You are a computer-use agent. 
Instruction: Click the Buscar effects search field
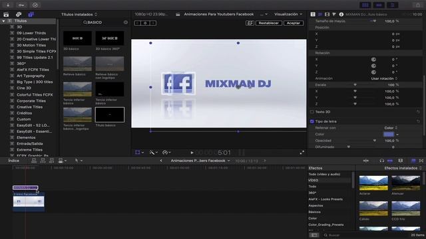[365, 235]
